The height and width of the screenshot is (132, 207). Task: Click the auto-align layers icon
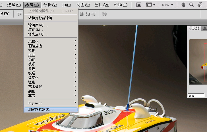coord(104,14)
